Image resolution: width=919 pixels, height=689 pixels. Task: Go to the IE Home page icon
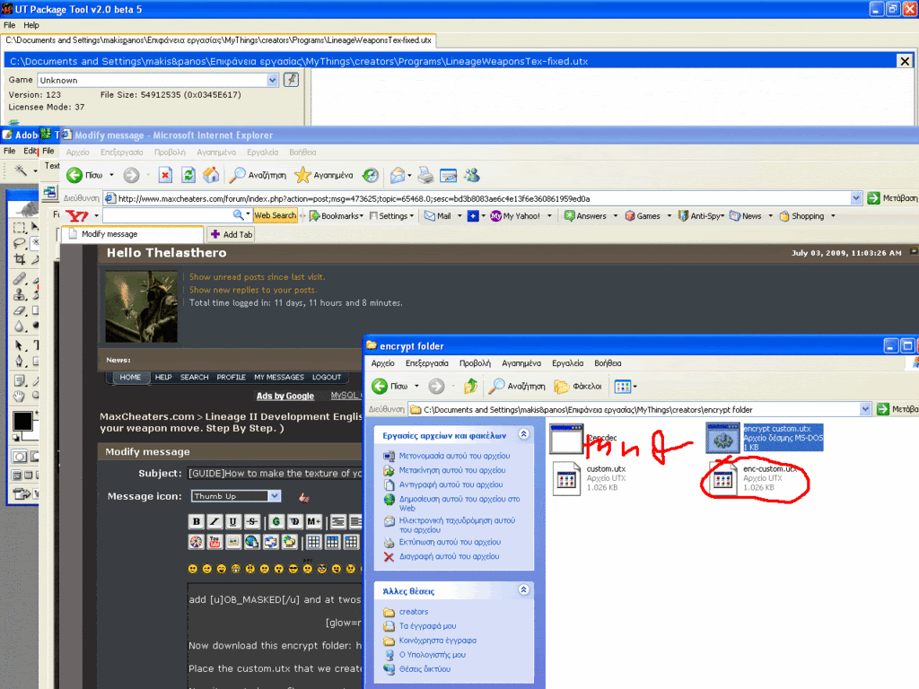[x=211, y=175]
